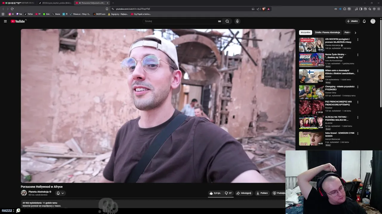
Task: Click the Pobierz download button
Action: pos(262,193)
